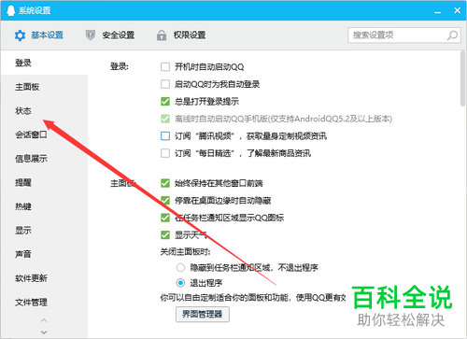Select 提醒 in the sidebar
This screenshot has width=467, height=339.
pyautogui.click(x=44, y=183)
